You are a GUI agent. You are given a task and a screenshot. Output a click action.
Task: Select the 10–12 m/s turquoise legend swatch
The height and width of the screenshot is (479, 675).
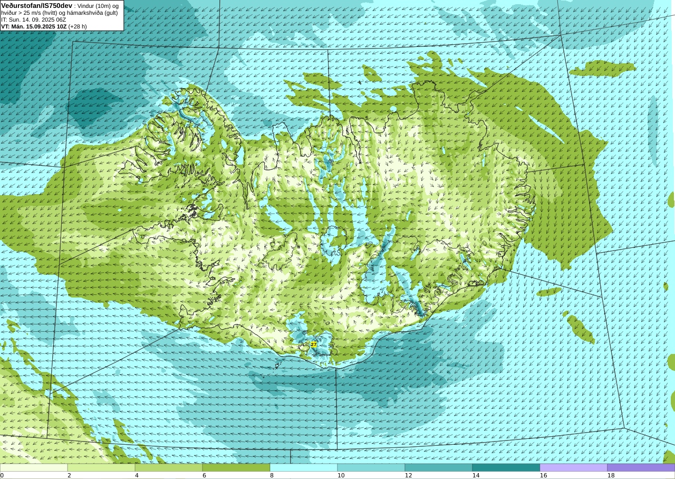tap(371, 467)
